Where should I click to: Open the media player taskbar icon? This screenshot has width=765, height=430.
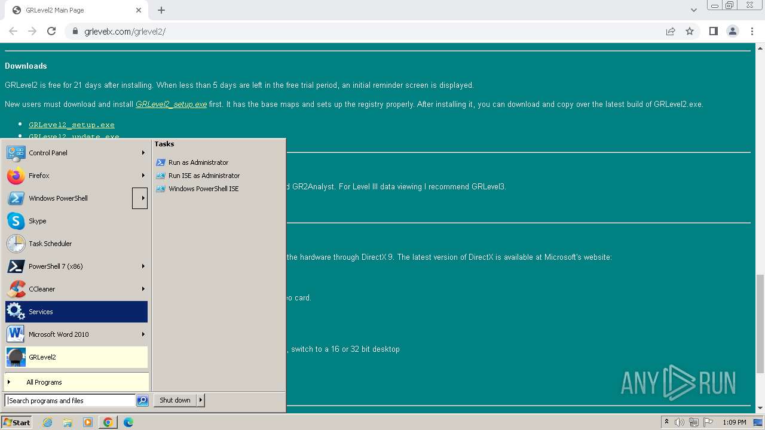[x=88, y=422]
